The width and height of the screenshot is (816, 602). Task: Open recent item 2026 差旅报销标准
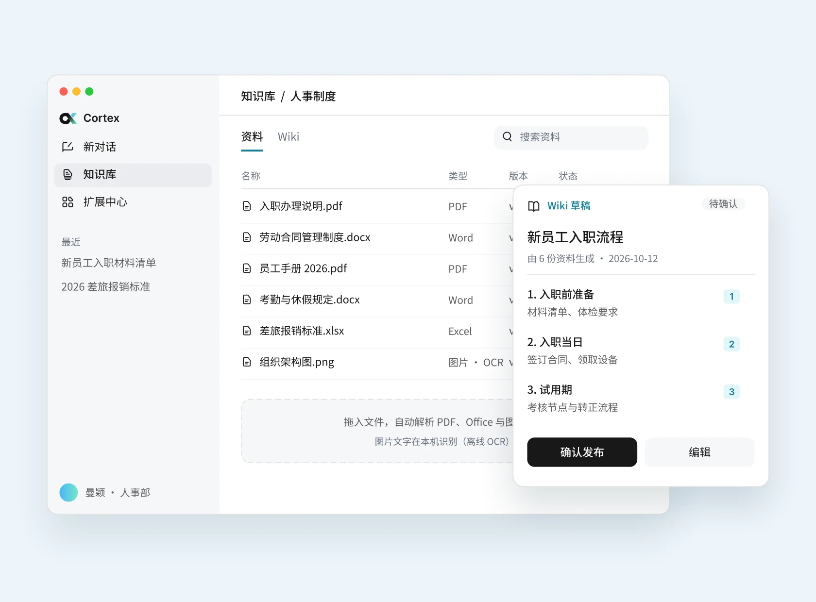point(105,286)
